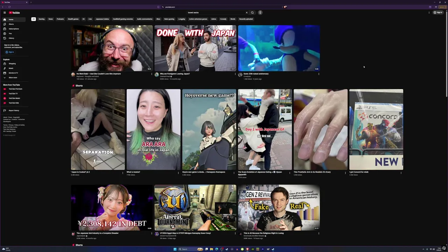The image size is (448, 252).
Task: Open options for Concord short
Action: point(401,173)
